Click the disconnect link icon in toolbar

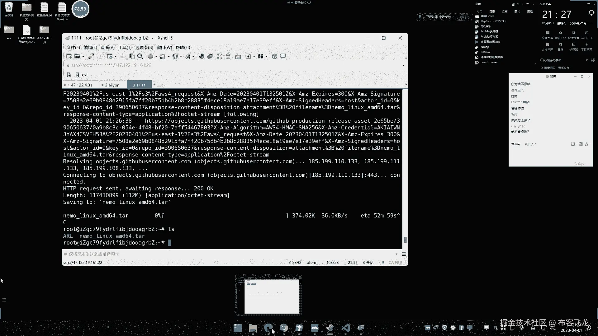point(91,56)
